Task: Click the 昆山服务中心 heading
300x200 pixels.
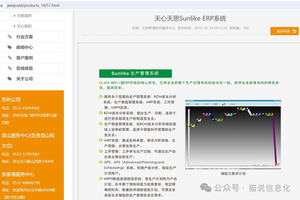Action: [28, 141]
